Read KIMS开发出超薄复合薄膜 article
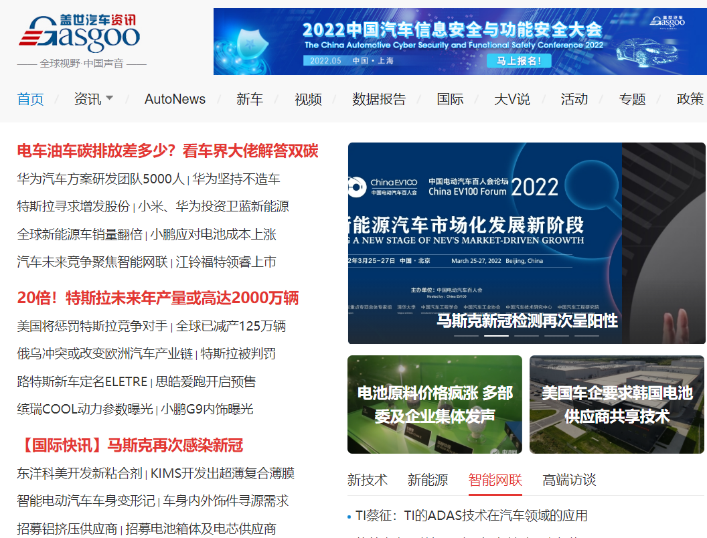The height and width of the screenshot is (538, 707). (222, 473)
